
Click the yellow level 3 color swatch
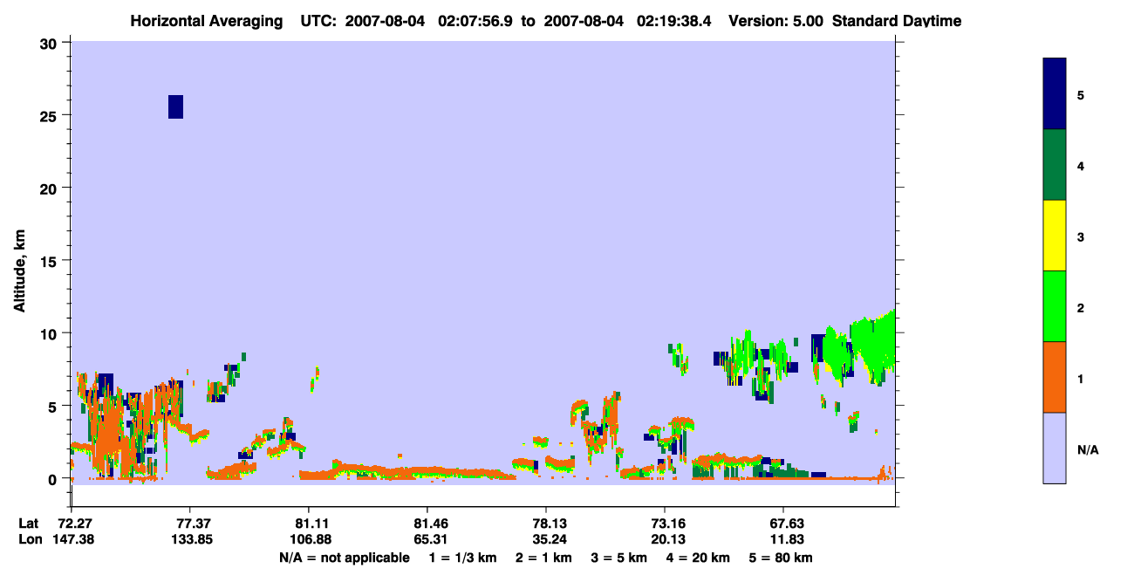1055,236
